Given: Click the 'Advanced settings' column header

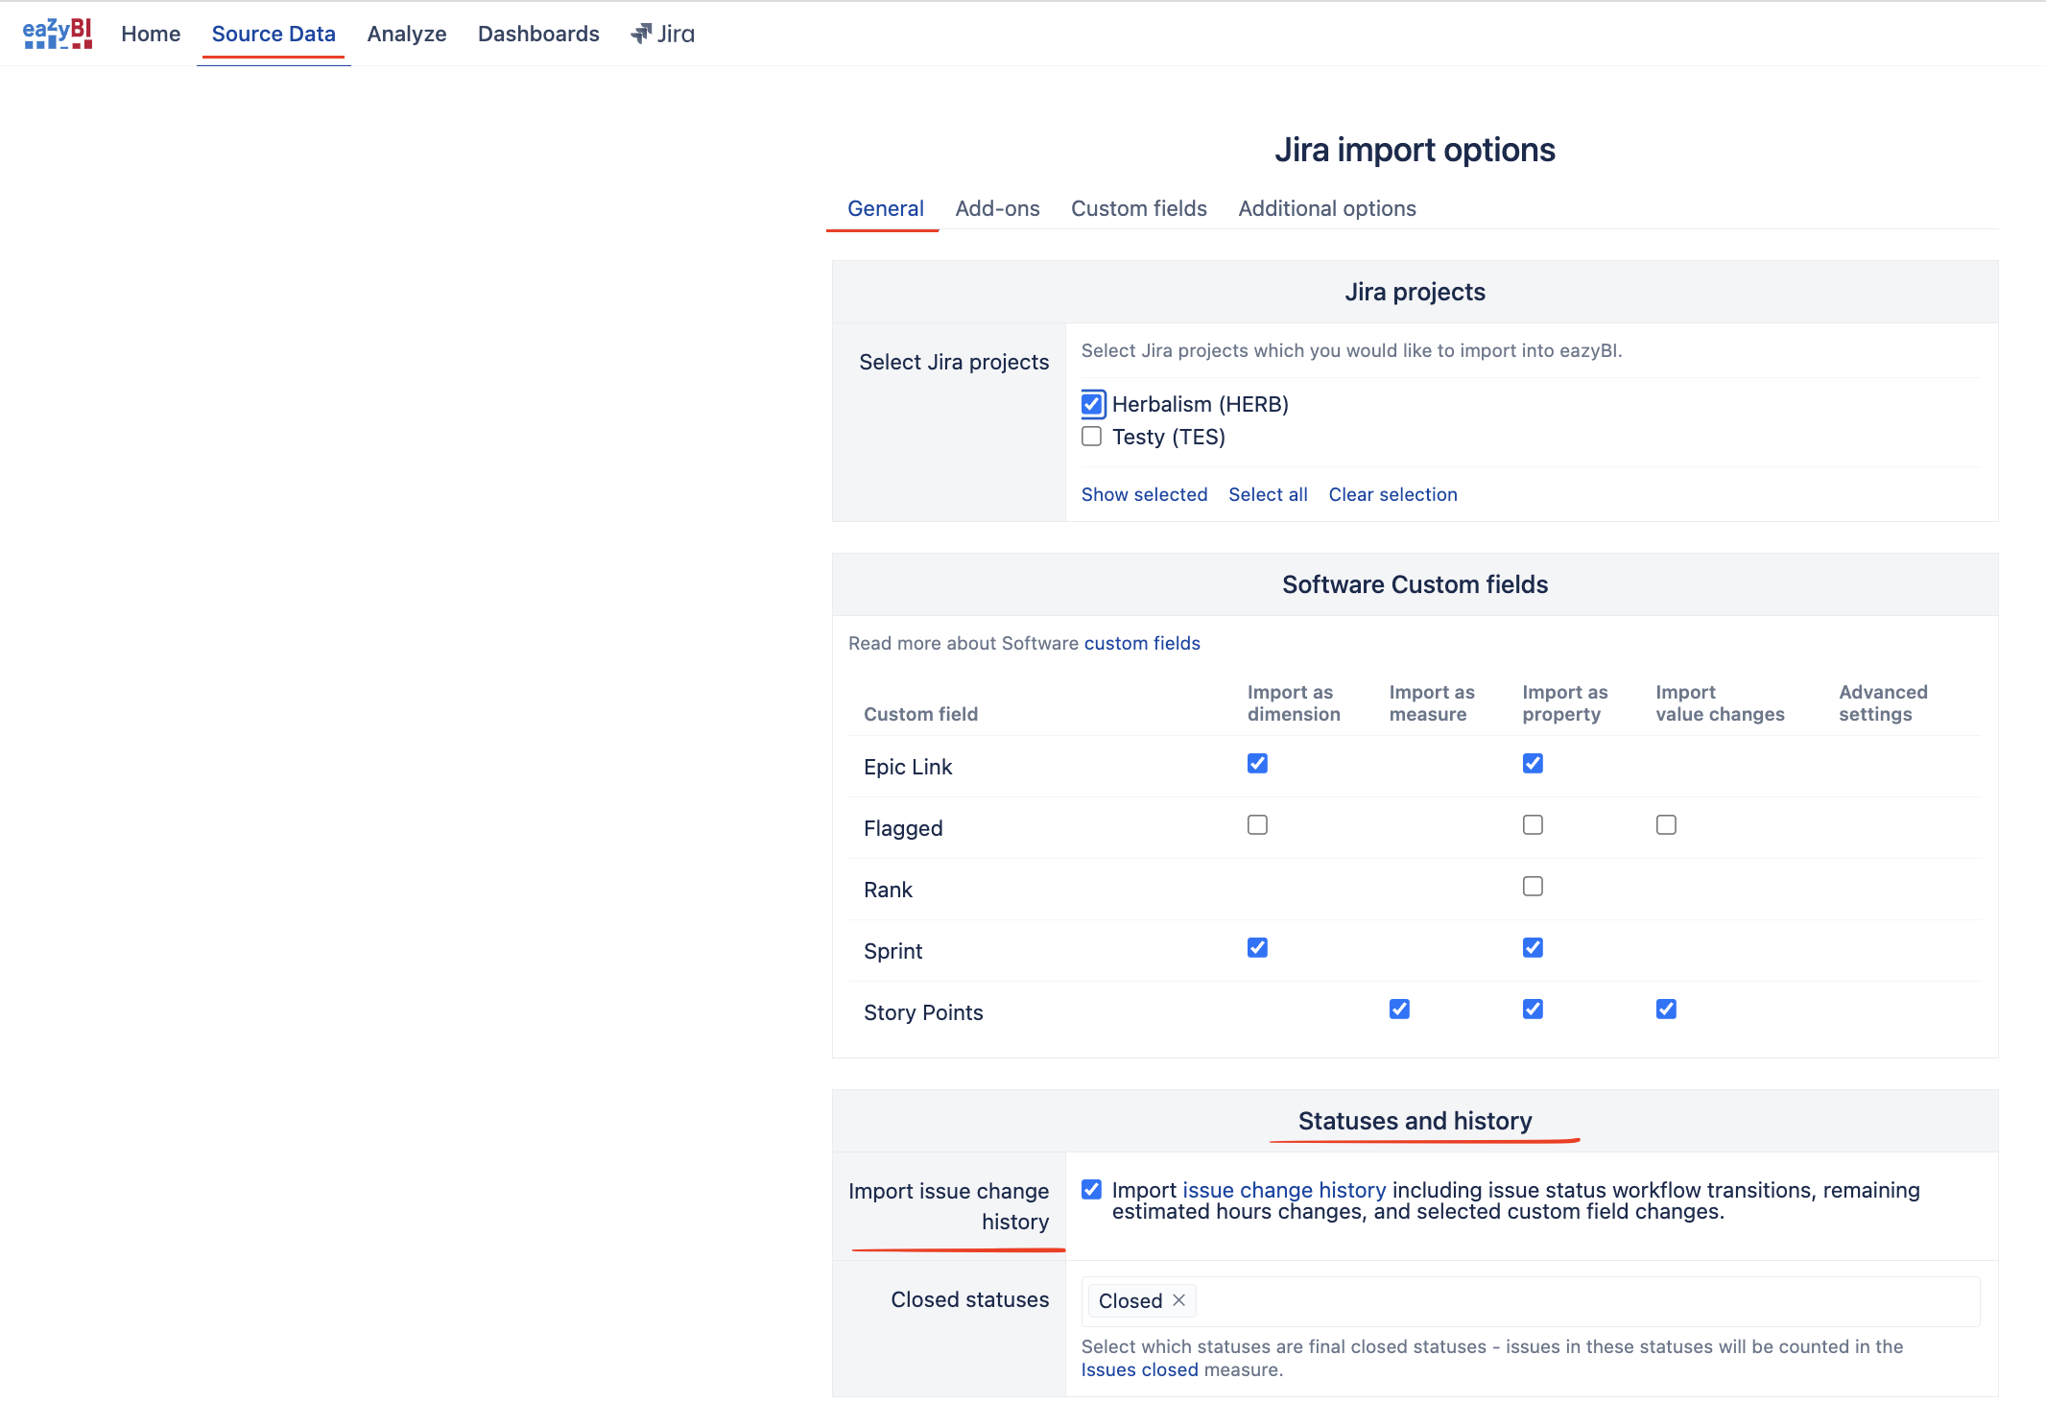Looking at the screenshot, I should pos(1883,702).
